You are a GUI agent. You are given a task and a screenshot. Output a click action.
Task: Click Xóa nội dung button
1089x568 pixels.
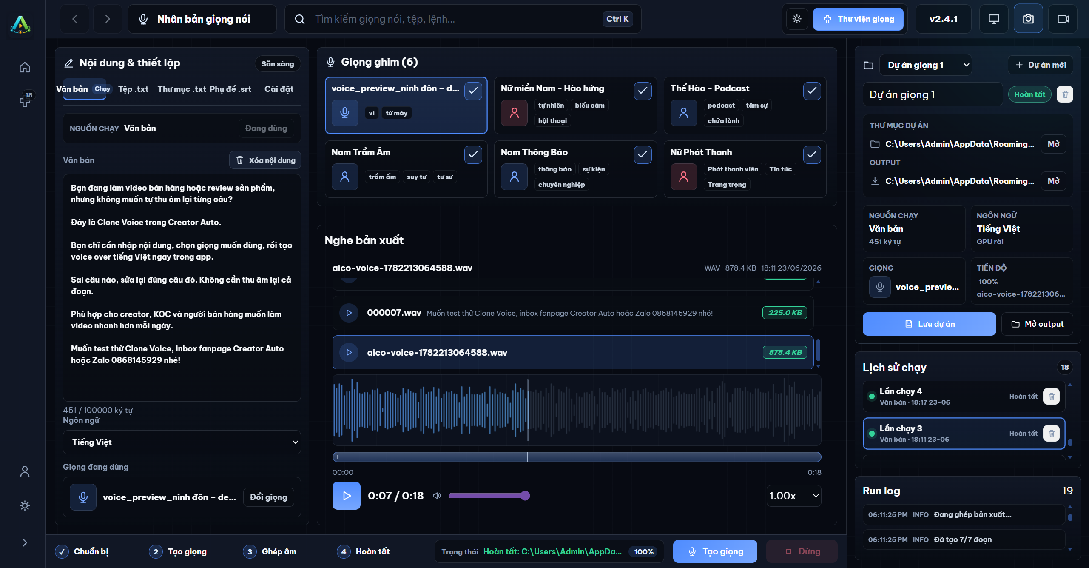(265, 160)
